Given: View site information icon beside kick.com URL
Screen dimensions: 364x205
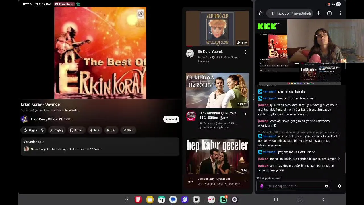Looking at the screenshot, I should pos(272,13).
